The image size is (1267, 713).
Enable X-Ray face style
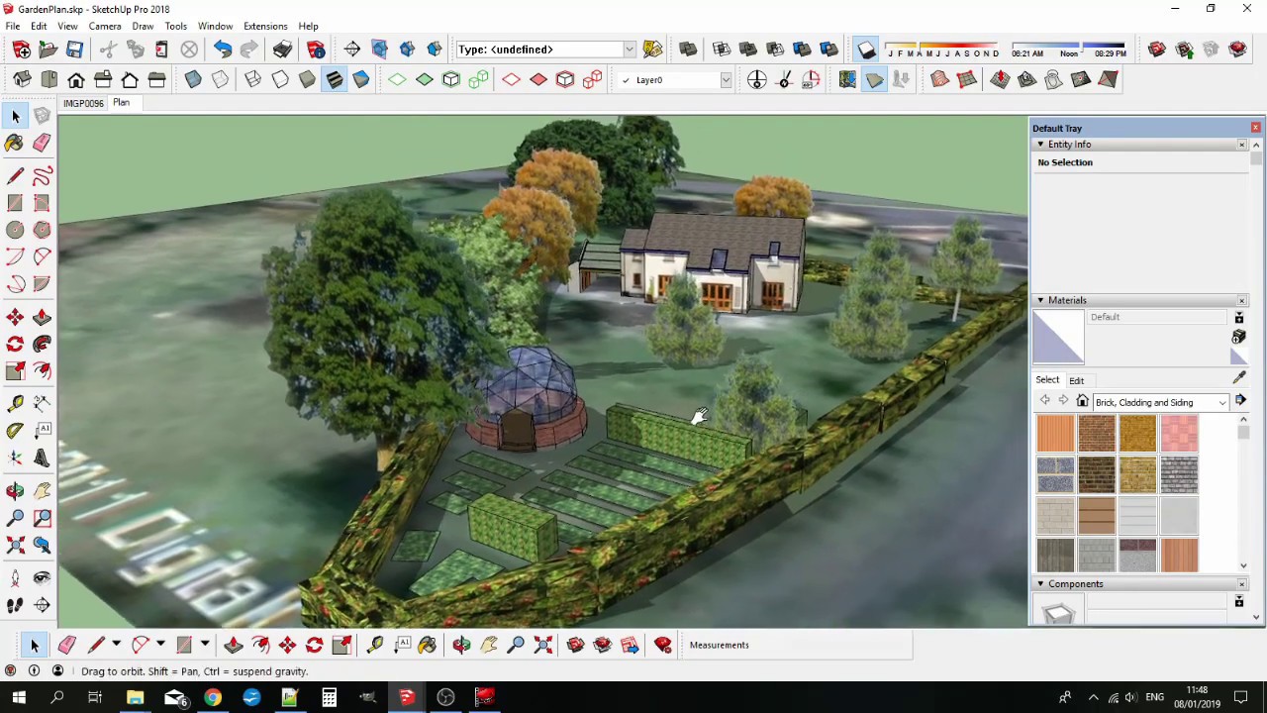[x=193, y=80]
